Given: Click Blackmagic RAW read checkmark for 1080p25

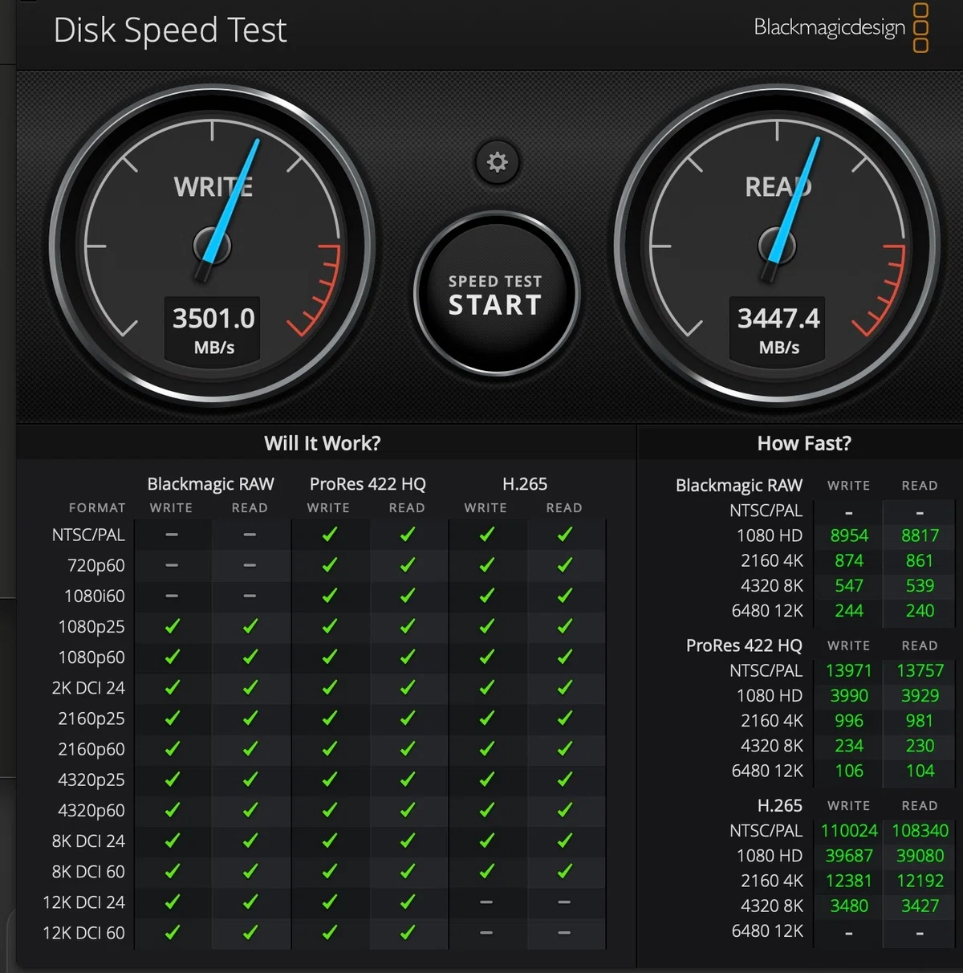Looking at the screenshot, I should tap(250, 626).
